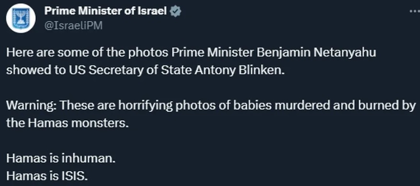This screenshot has height=186, width=420.
Task: Click the word 'Warning:' in the tweet
Action: pyautogui.click(x=31, y=105)
